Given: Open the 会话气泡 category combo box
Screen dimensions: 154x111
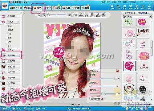Looking at the screenshot, I should tap(137, 17).
